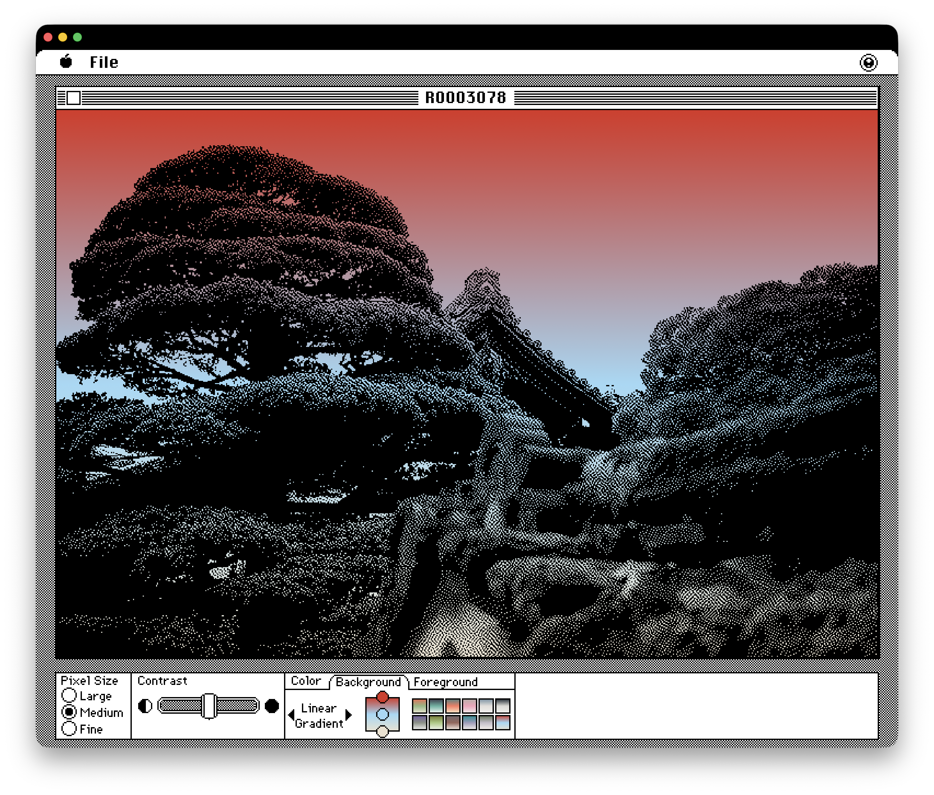Click the solid black high contrast icon

pyautogui.click(x=272, y=706)
